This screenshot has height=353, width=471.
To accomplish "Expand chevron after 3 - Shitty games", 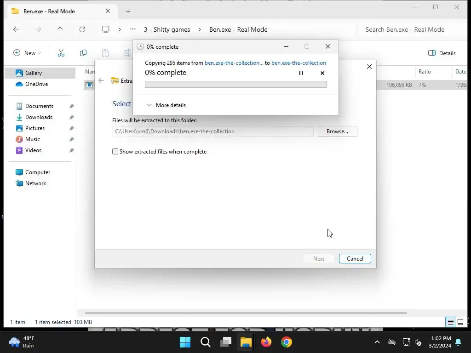I will click(200, 29).
